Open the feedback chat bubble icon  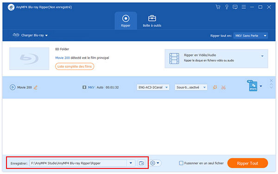coord(235,7)
